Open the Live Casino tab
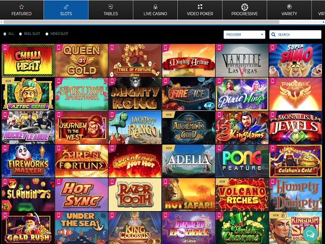This screenshot has height=244, width=325. tap(155, 10)
